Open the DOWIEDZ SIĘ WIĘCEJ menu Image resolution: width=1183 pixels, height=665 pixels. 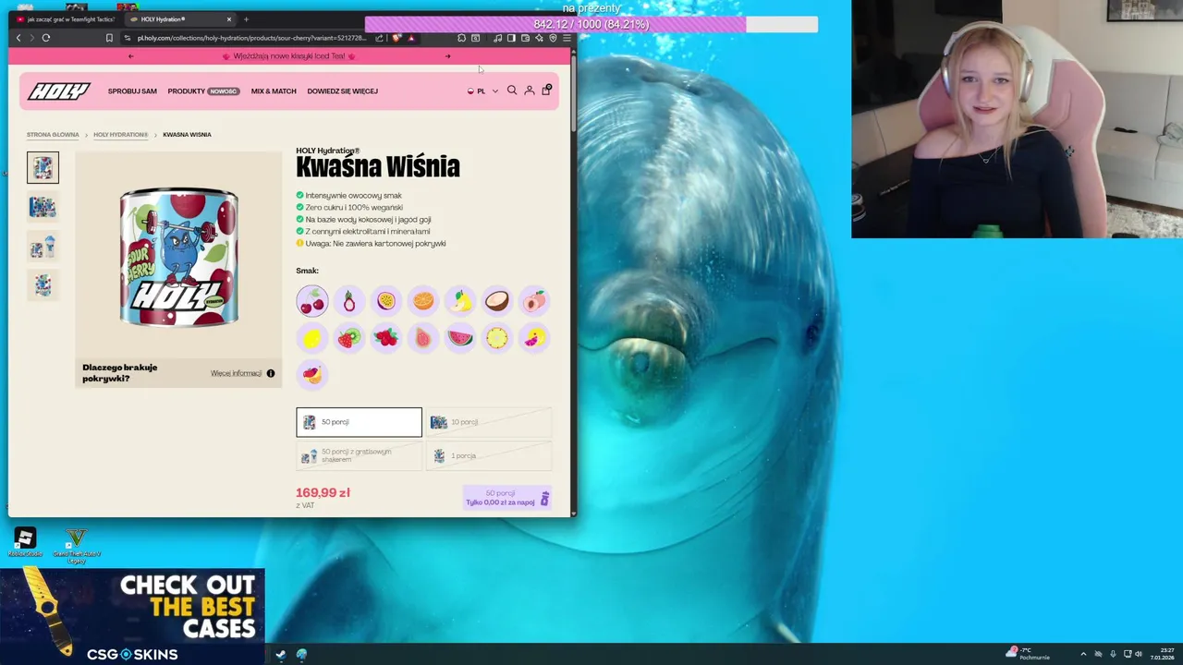coord(342,91)
